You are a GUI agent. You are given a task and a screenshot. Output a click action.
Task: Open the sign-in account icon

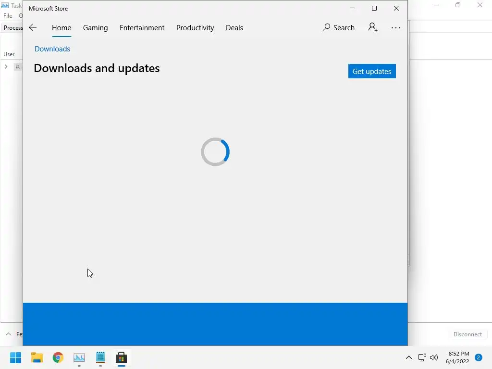click(x=373, y=27)
